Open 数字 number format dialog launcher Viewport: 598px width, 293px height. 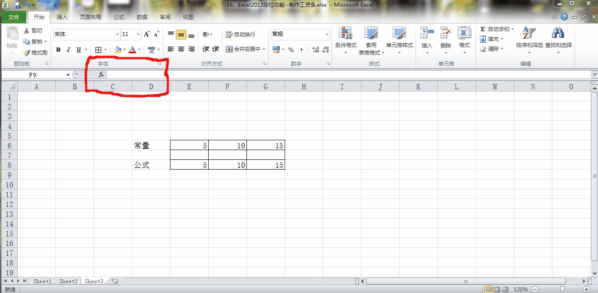[328, 64]
